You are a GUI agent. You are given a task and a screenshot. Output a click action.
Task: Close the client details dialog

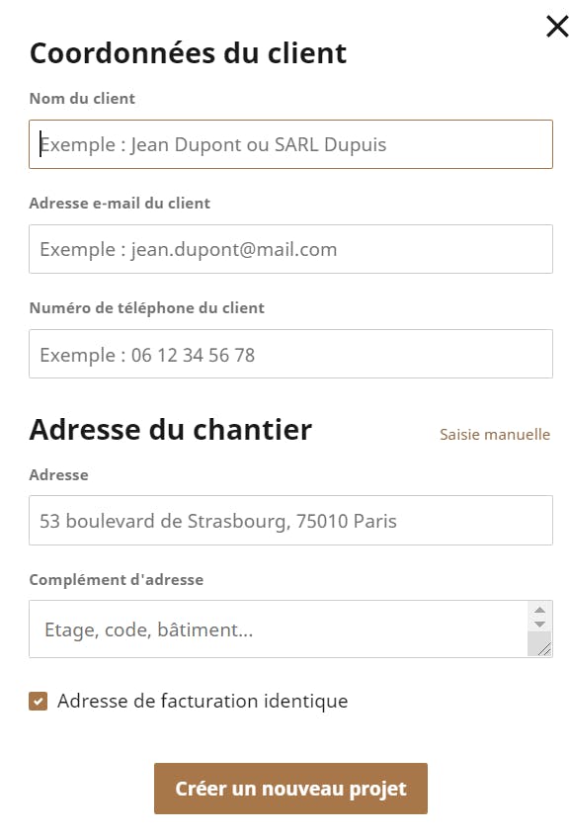[557, 26]
